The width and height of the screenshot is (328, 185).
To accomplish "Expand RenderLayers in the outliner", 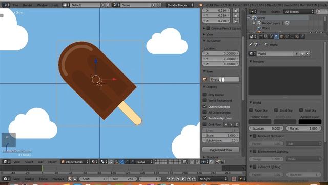I will [254, 23].
